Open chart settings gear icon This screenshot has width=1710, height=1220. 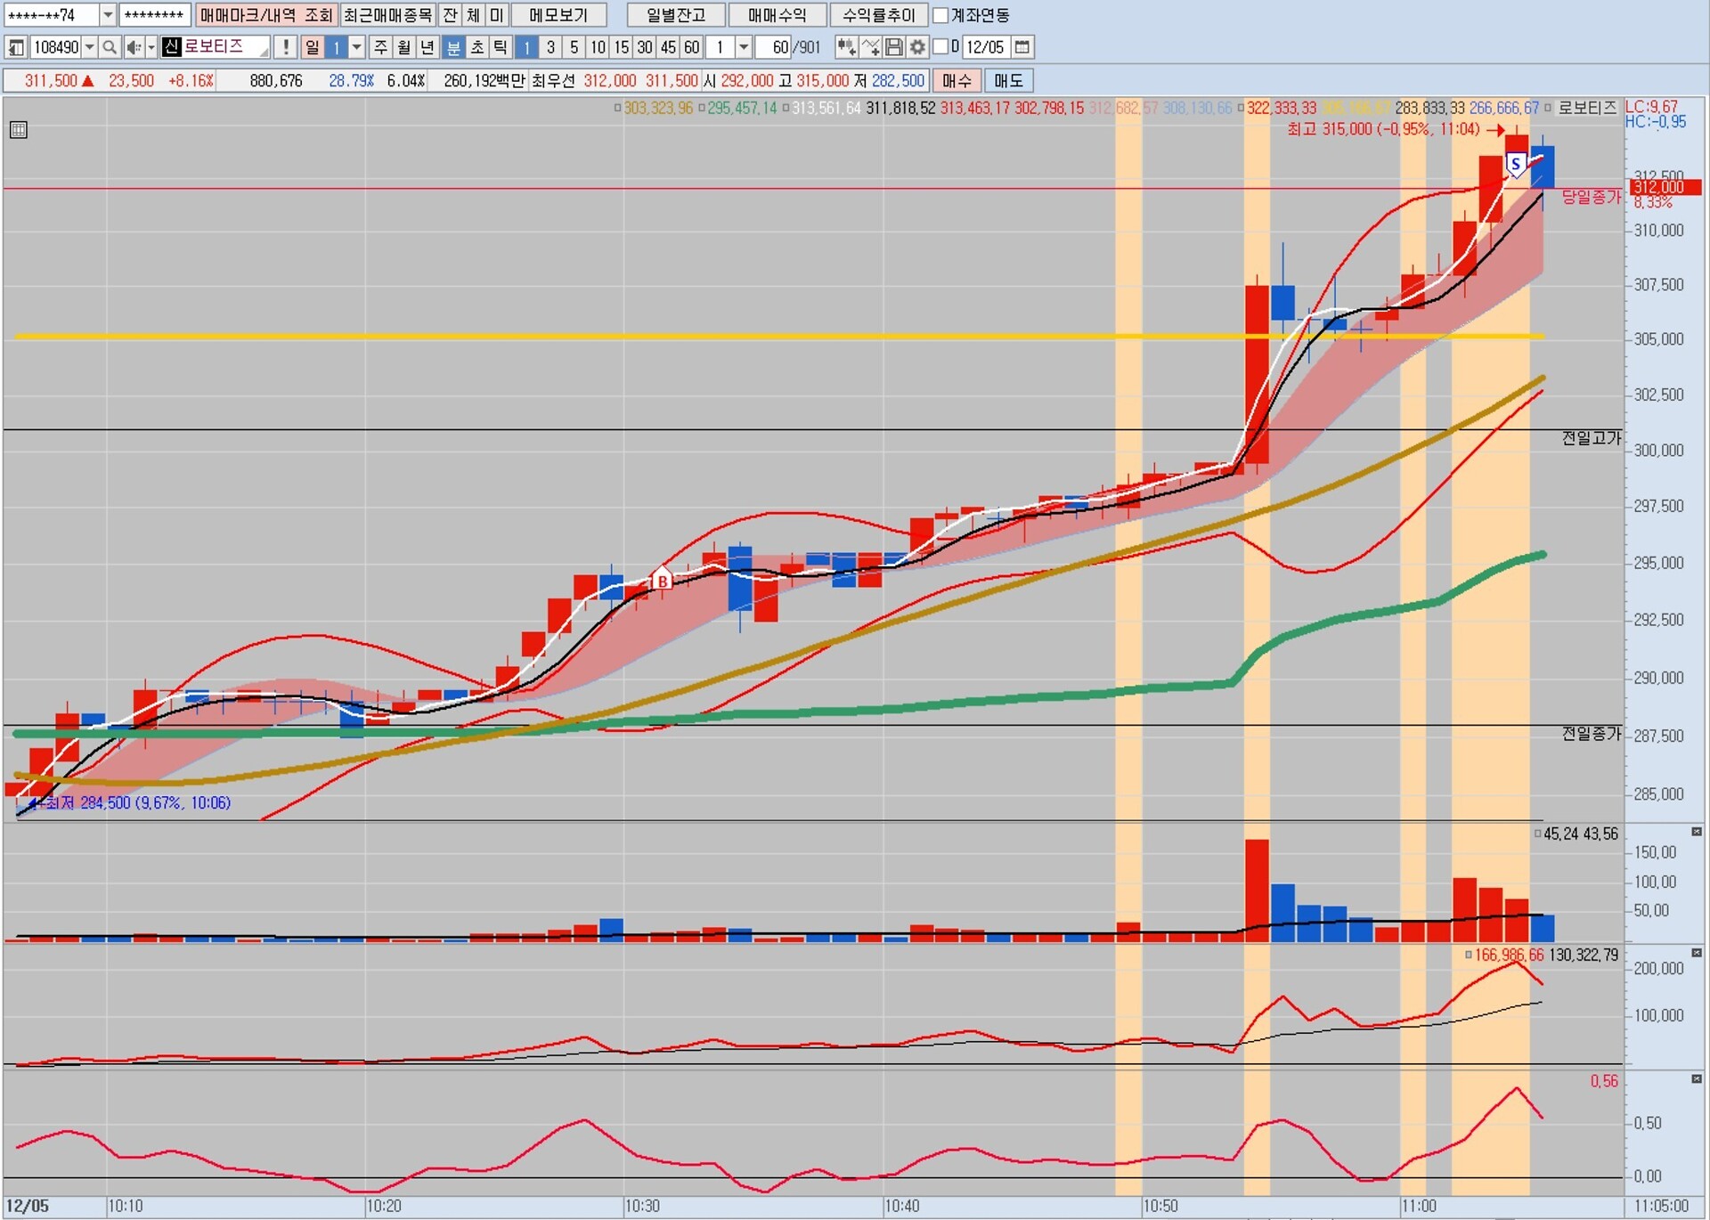pyautogui.click(x=917, y=47)
